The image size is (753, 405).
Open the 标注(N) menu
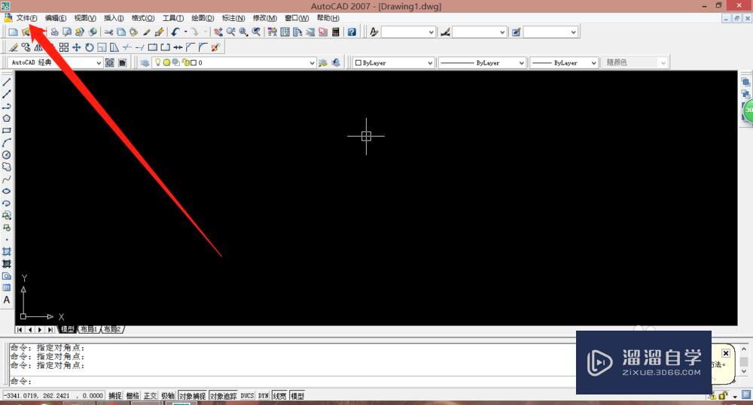[233, 18]
